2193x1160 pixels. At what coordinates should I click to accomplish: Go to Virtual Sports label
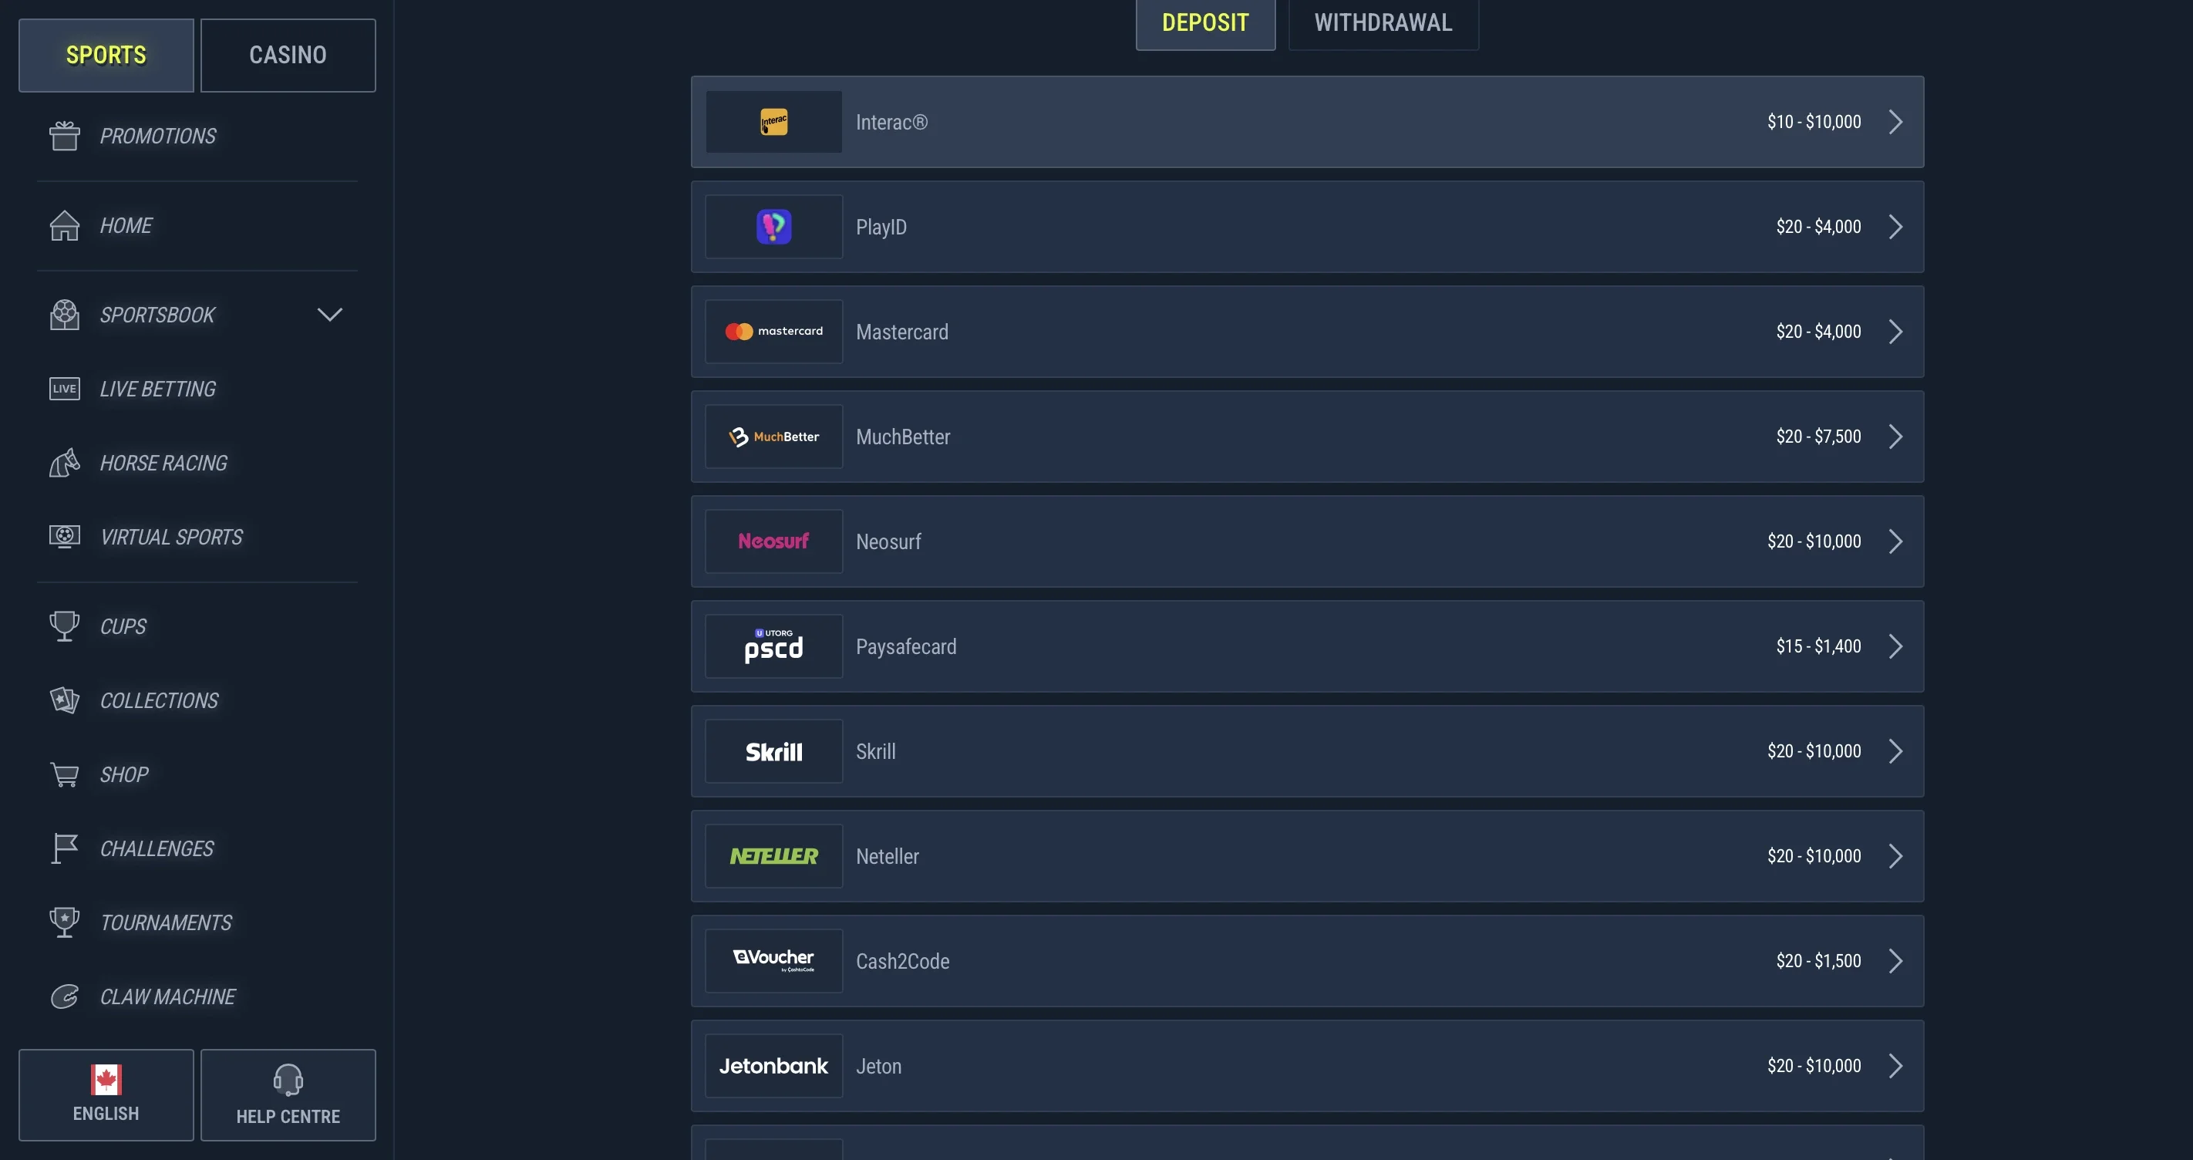click(x=171, y=538)
